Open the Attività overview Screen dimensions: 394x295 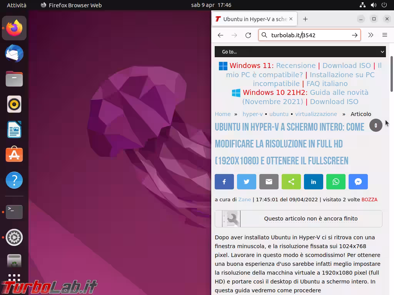(17, 5)
